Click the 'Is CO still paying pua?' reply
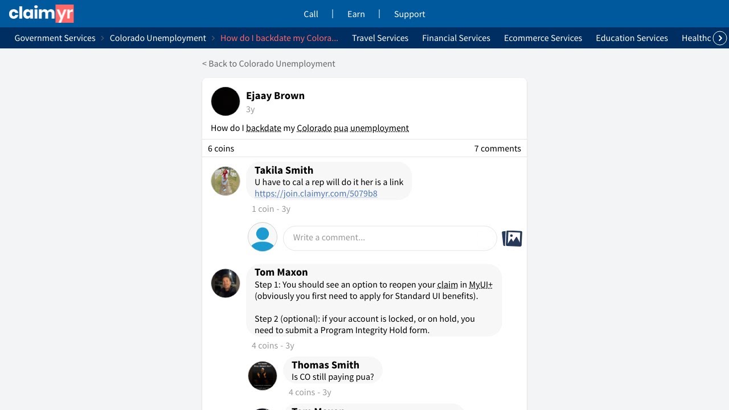729x410 pixels. click(333, 377)
